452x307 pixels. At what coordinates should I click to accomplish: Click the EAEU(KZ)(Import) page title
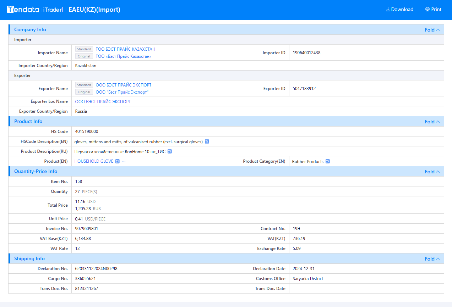pos(94,10)
